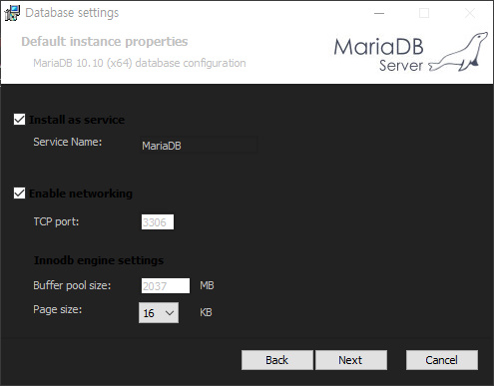494x386 pixels.
Task: Click the 'Service Name:' label
Action: point(68,142)
